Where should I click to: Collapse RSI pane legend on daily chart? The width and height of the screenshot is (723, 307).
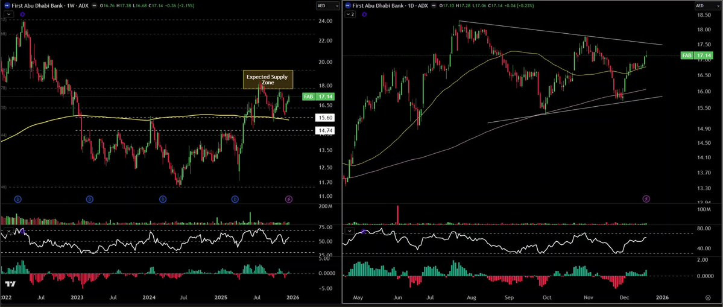coord(350,230)
